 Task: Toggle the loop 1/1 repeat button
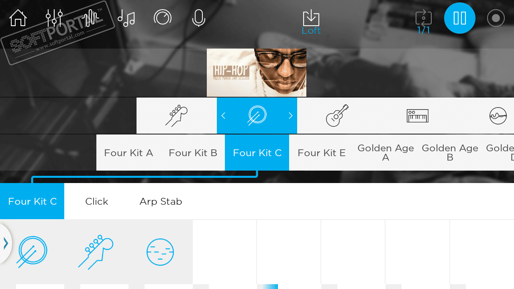[424, 22]
